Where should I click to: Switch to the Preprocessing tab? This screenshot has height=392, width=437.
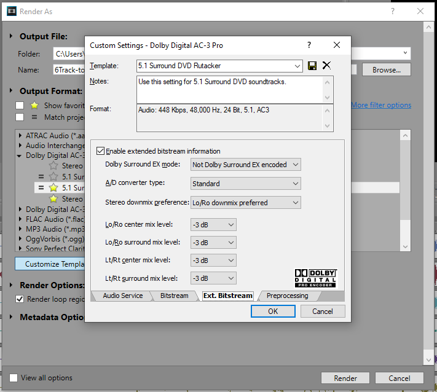pyautogui.click(x=288, y=296)
